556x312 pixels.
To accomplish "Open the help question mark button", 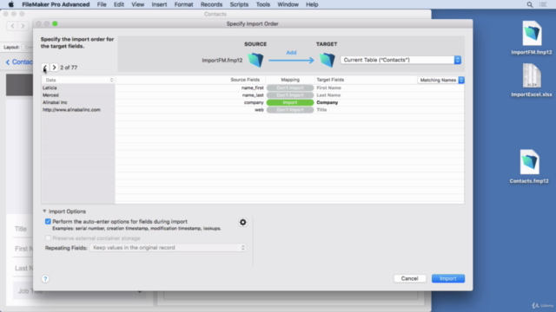I will (x=45, y=279).
